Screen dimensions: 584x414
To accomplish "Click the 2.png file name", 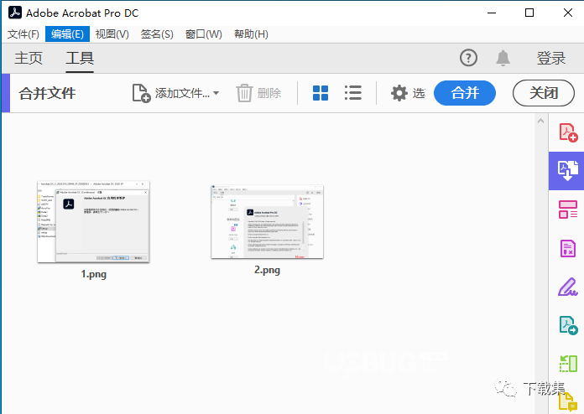I will pyautogui.click(x=267, y=270).
